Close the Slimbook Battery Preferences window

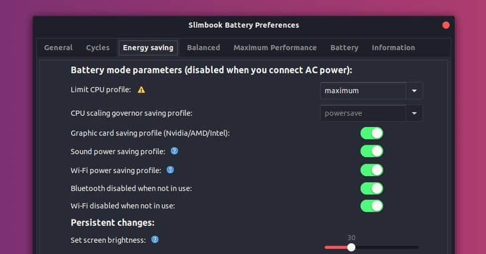tap(446, 25)
